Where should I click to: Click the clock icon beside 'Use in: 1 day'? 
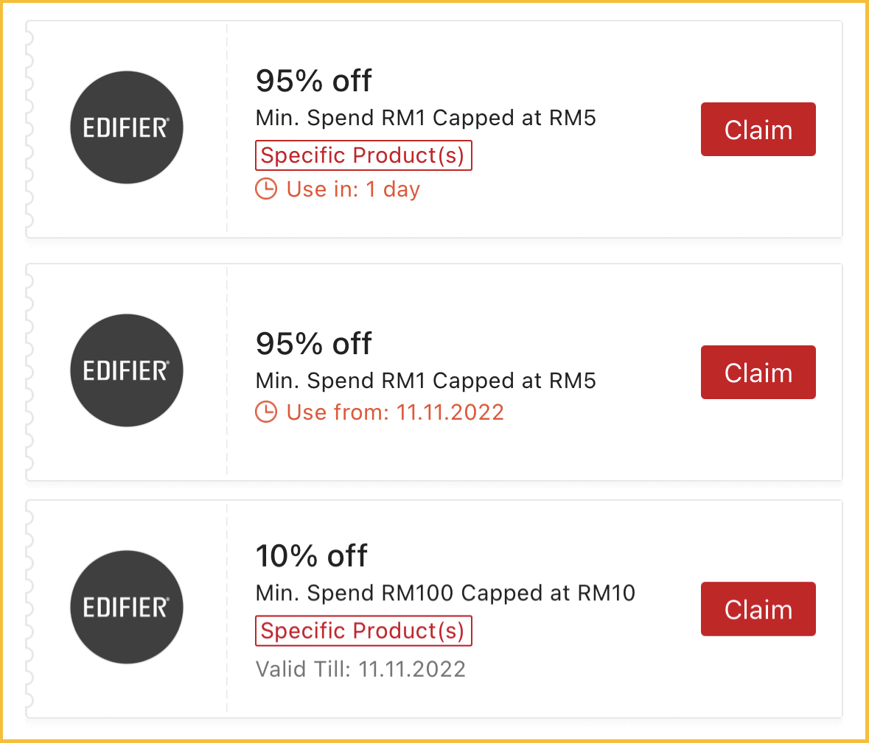(x=266, y=189)
